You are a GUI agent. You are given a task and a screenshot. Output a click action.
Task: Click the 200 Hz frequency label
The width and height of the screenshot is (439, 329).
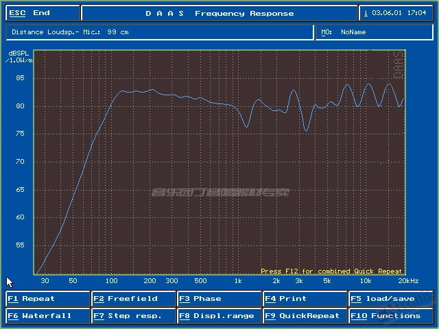[150, 281]
